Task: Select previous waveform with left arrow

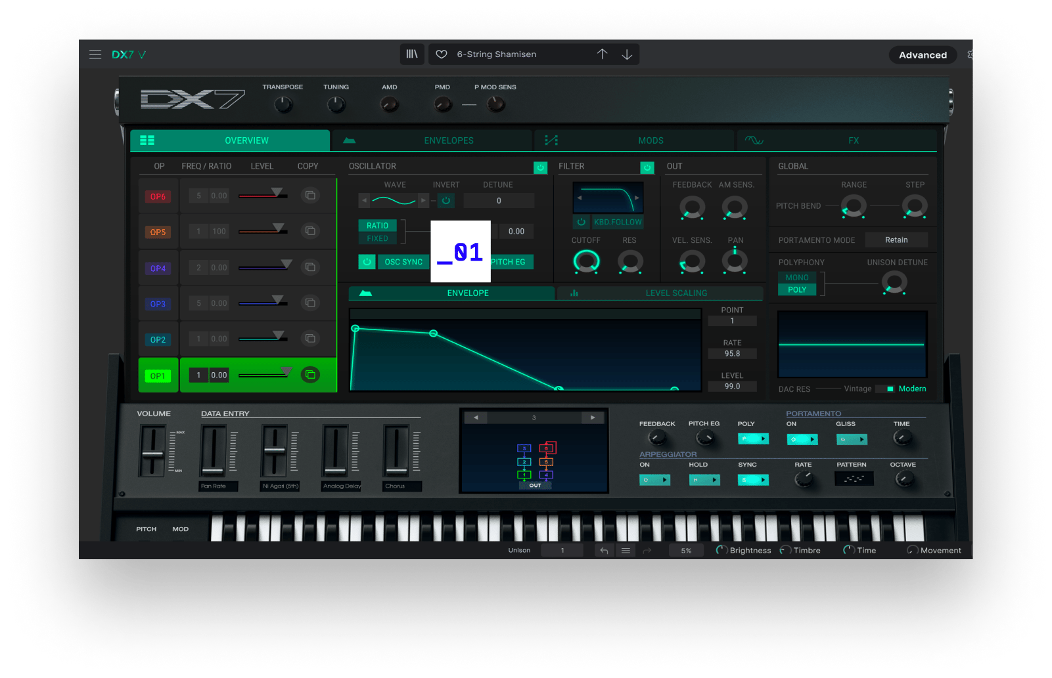Action: coord(365,200)
